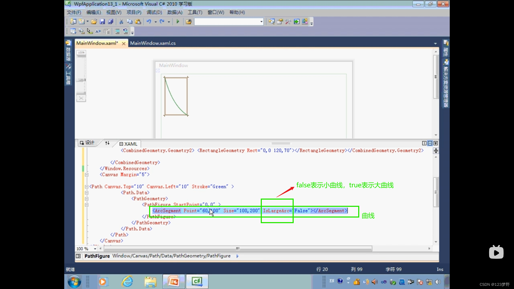Image resolution: width=514 pixels, height=289 pixels.
Task: Expand the Find combo box dropdown arrow
Action: pyautogui.click(x=262, y=22)
